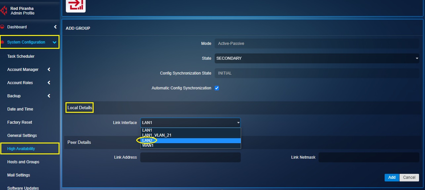Screen dimensions: 425x190
Task: Toggle Automatic Config Synchronization checkbox
Action: 217,88
